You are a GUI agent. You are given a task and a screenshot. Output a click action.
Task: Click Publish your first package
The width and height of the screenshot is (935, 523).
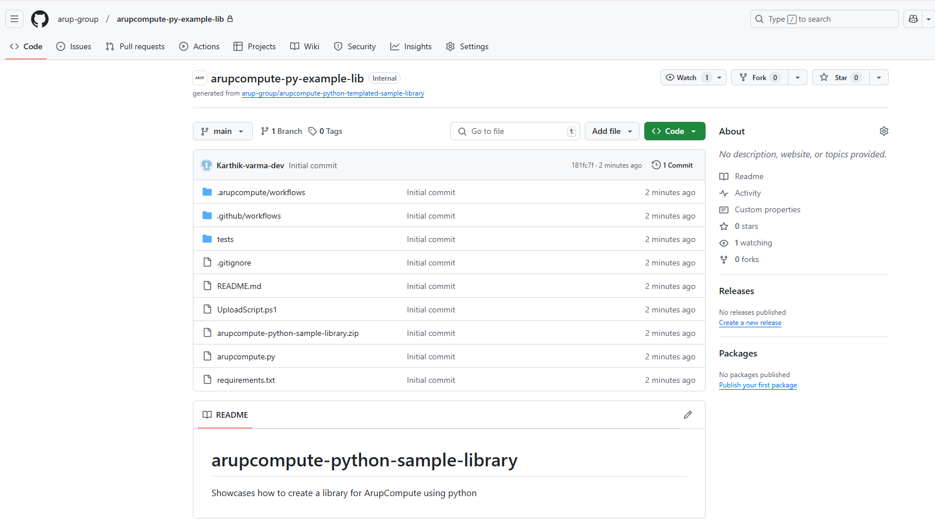[x=758, y=385]
